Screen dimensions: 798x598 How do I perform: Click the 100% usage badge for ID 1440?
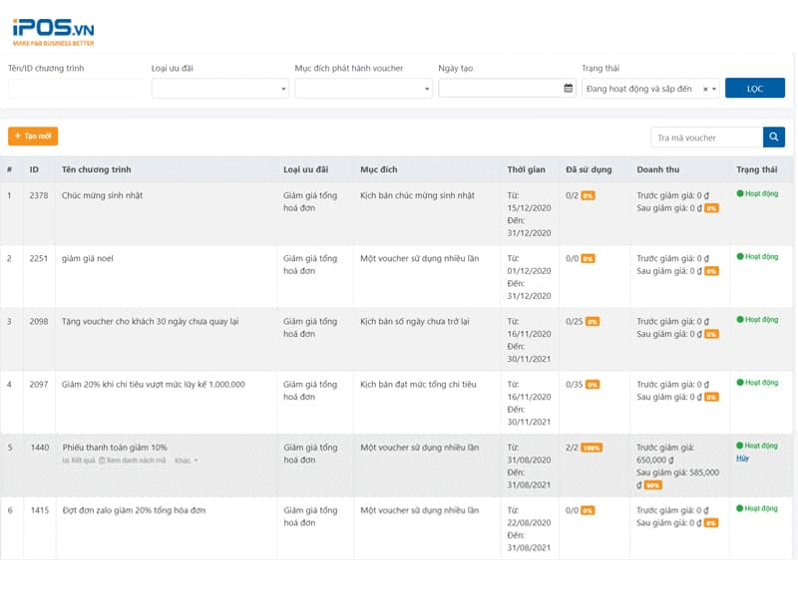coord(592,448)
